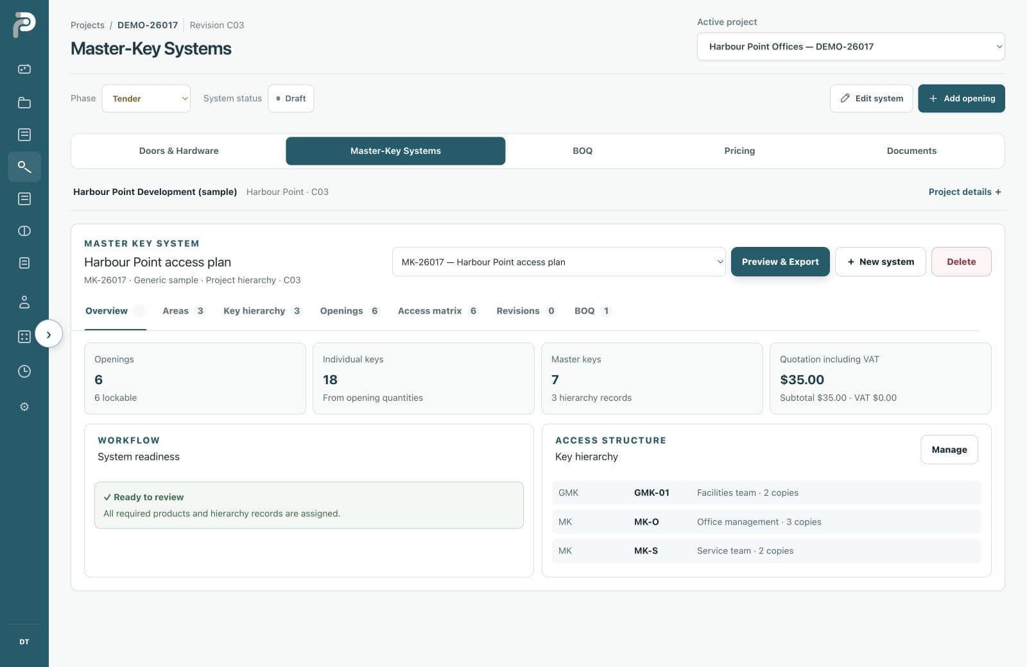Image resolution: width=1027 pixels, height=667 pixels.
Task: Select the MK-S Service team row
Action: click(x=766, y=551)
